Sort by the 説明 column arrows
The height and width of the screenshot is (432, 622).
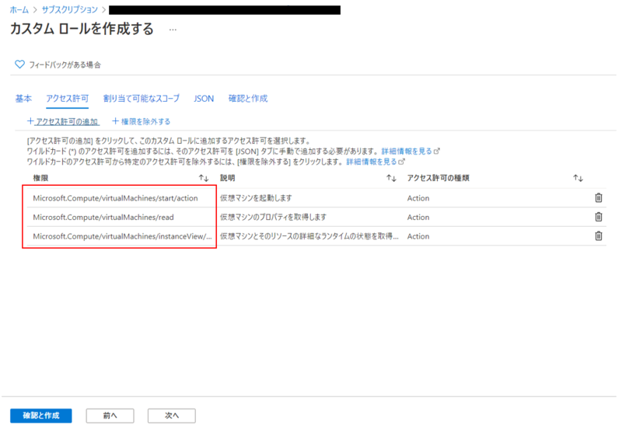click(x=391, y=178)
